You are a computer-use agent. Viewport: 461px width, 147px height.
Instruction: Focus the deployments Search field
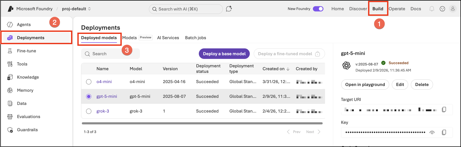pos(110,54)
